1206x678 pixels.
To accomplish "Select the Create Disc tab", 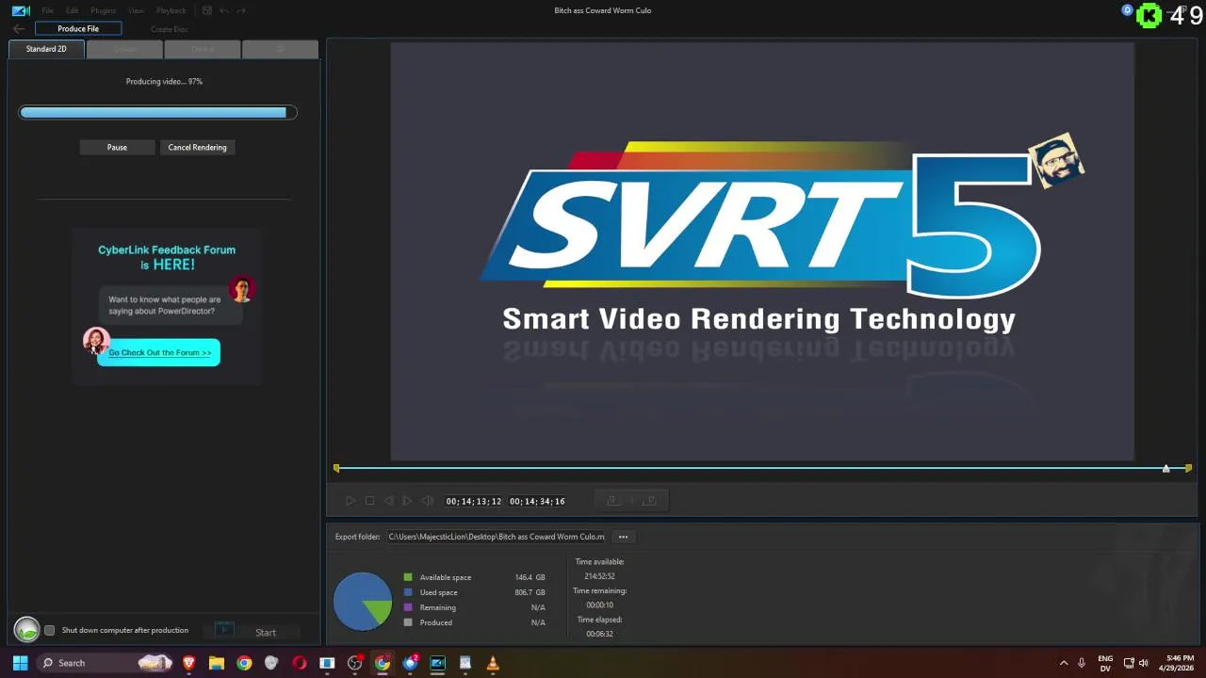I will click(170, 29).
